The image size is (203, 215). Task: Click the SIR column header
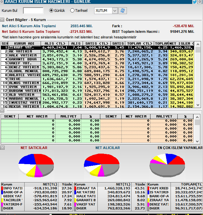[5, 43]
